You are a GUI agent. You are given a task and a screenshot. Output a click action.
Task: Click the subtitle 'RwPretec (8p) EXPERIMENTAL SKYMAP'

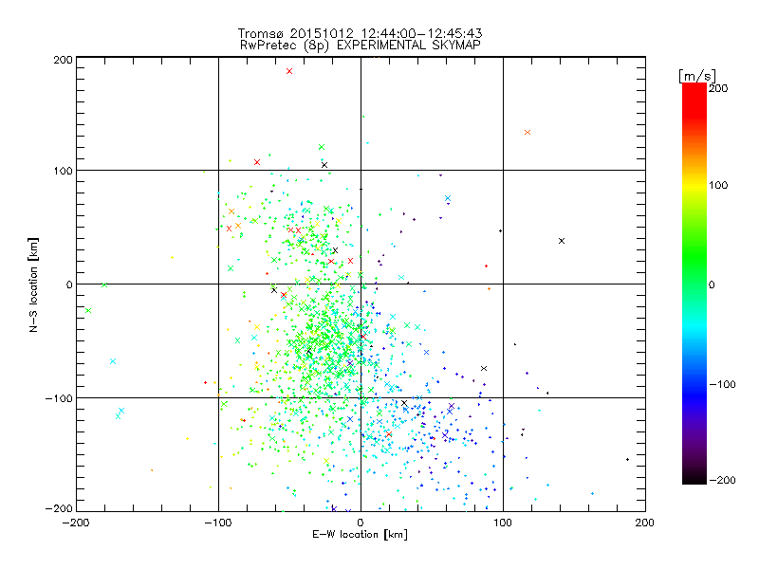point(361,46)
